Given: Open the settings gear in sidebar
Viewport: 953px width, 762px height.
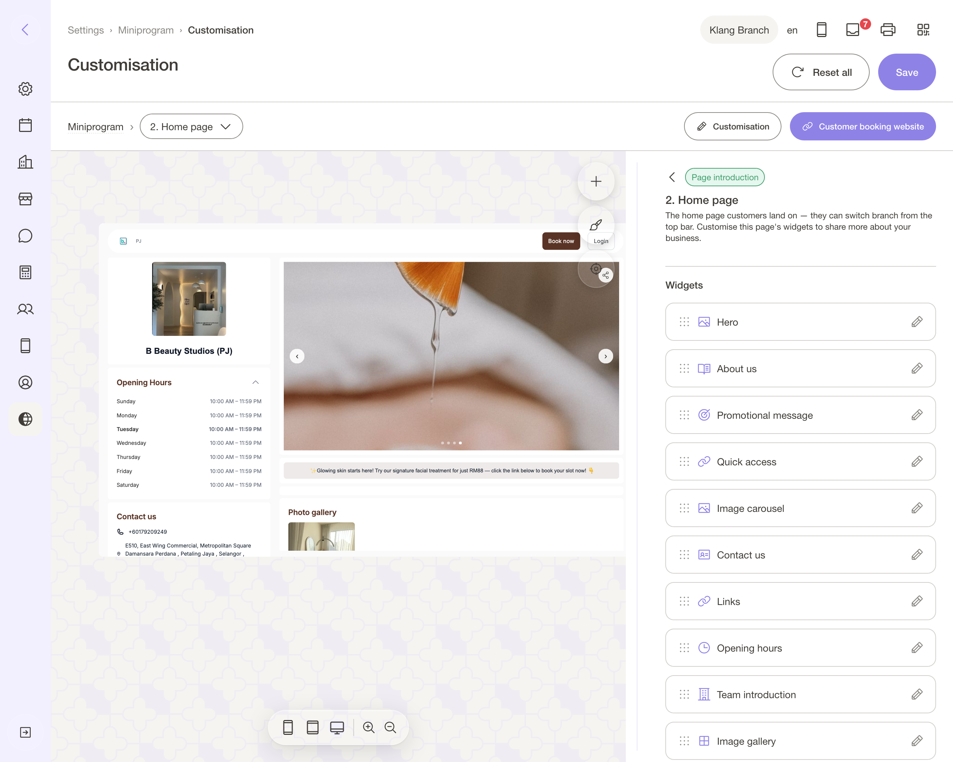Looking at the screenshot, I should point(25,89).
